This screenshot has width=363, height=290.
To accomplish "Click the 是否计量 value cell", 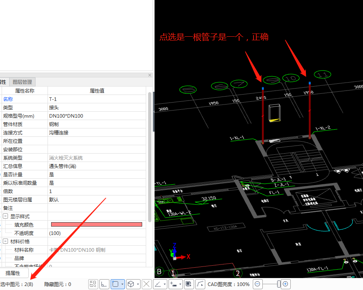I will tap(97, 175).
